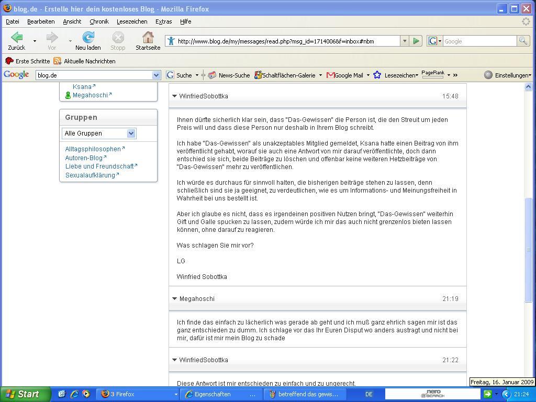536x402 pixels.
Task: Open Aktuelle Nachrichten feed bookmark
Action: (85, 61)
